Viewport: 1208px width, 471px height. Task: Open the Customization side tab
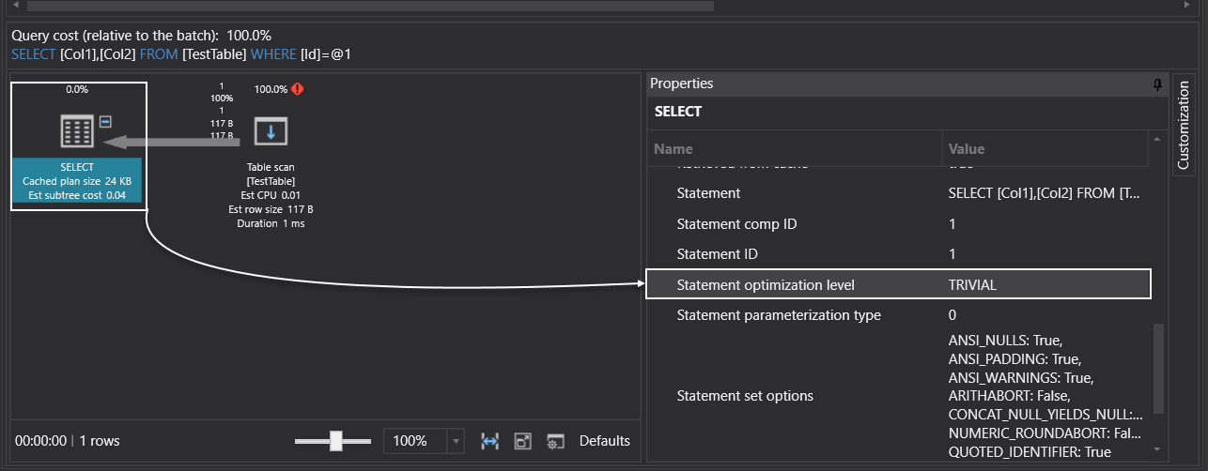pos(1183,124)
